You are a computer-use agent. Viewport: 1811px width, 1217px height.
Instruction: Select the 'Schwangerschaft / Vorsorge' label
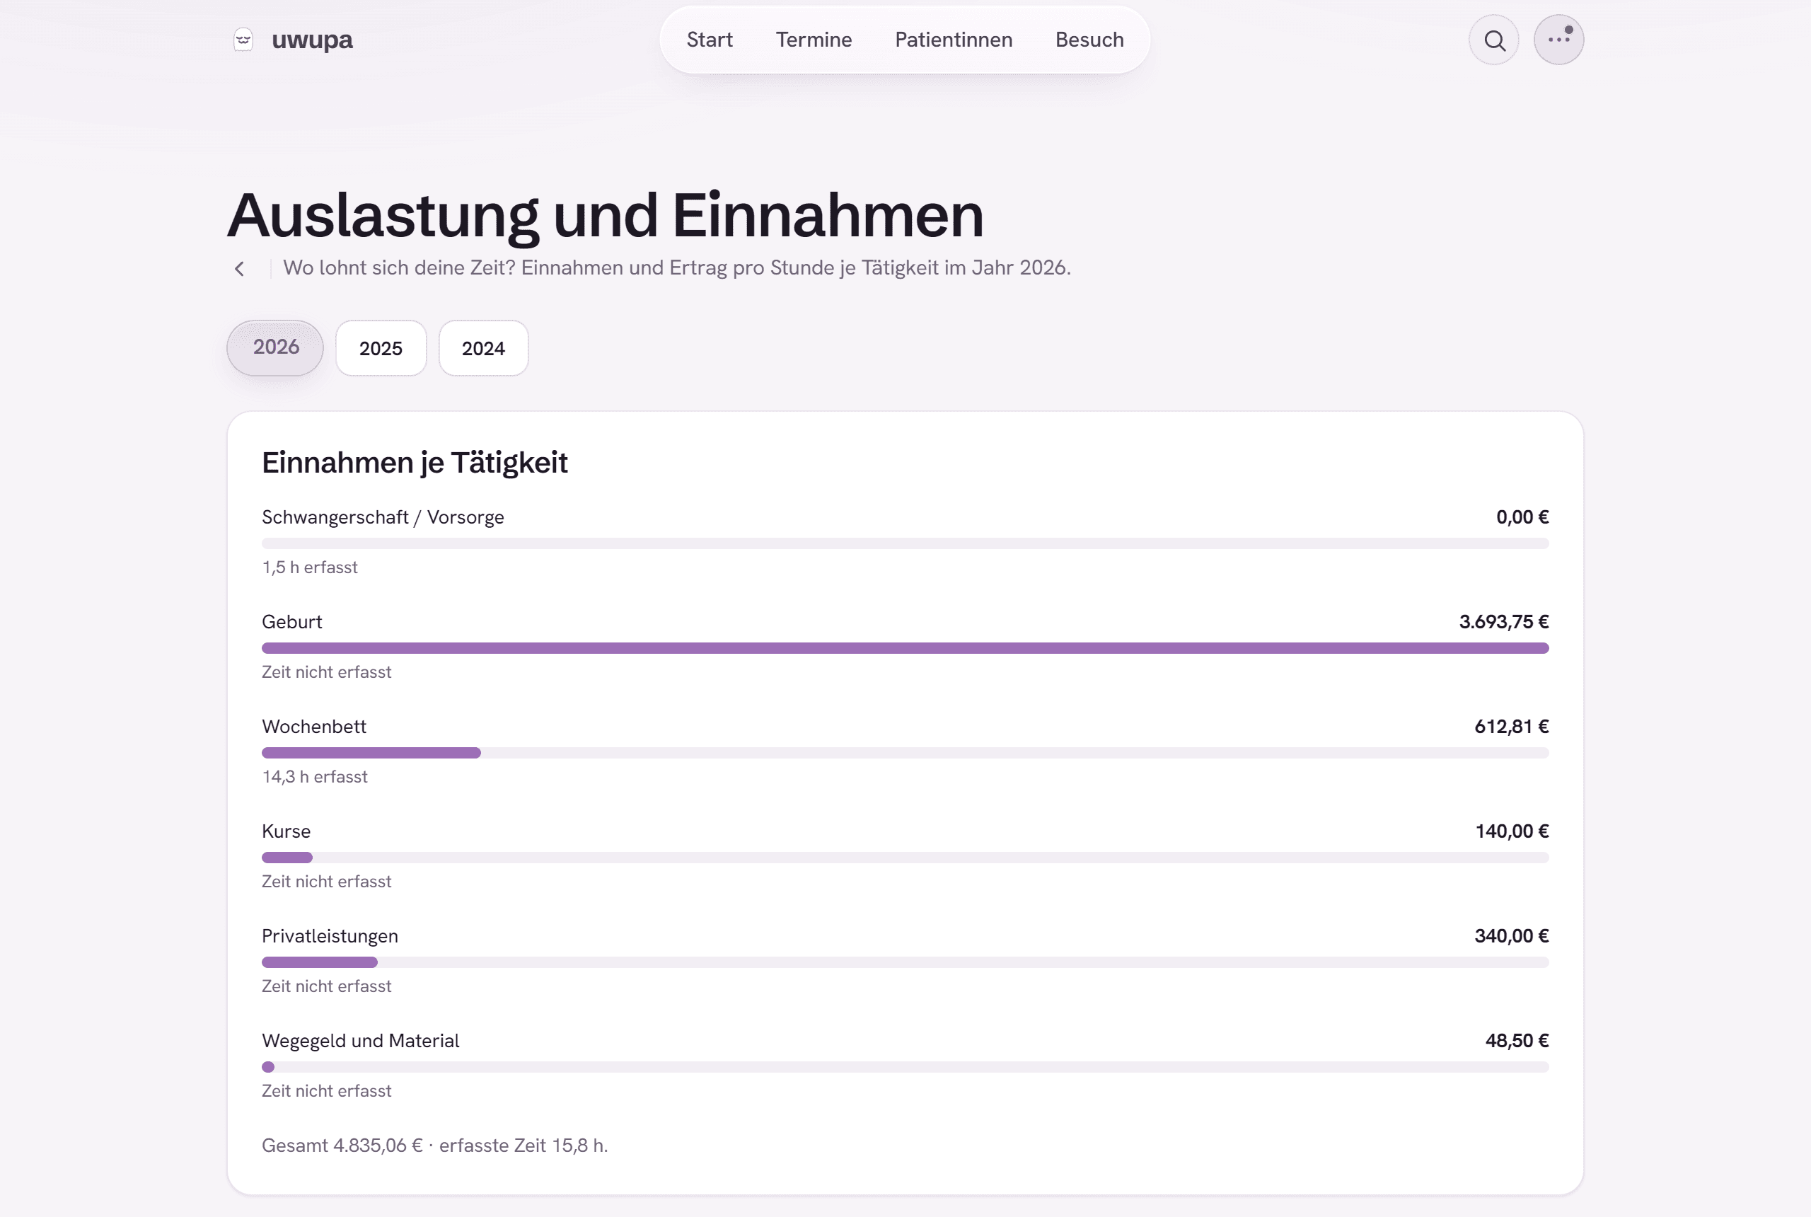pos(383,517)
